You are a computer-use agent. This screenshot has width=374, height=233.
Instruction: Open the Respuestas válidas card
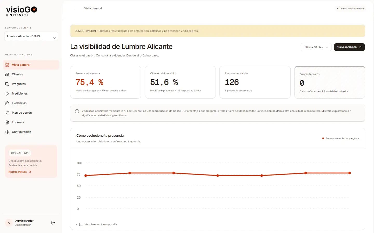pyautogui.click(x=255, y=82)
